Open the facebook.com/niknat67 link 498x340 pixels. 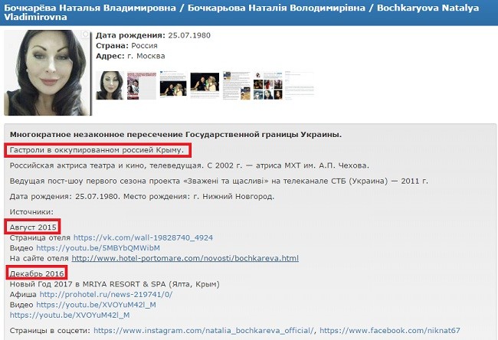390,331
